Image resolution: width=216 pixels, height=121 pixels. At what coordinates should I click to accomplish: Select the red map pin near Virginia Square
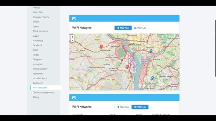point(101,46)
